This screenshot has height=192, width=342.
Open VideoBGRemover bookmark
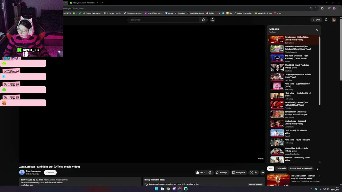coord(154,13)
